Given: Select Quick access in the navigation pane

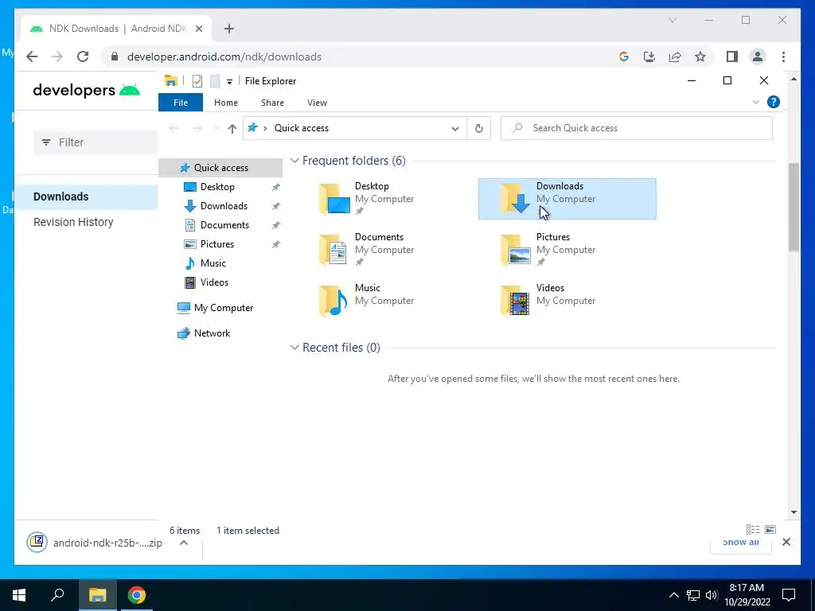Looking at the screenshot, I should click(220, 167).
